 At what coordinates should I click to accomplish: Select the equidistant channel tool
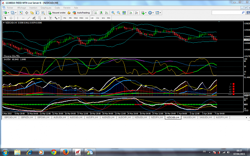point(34,18)
